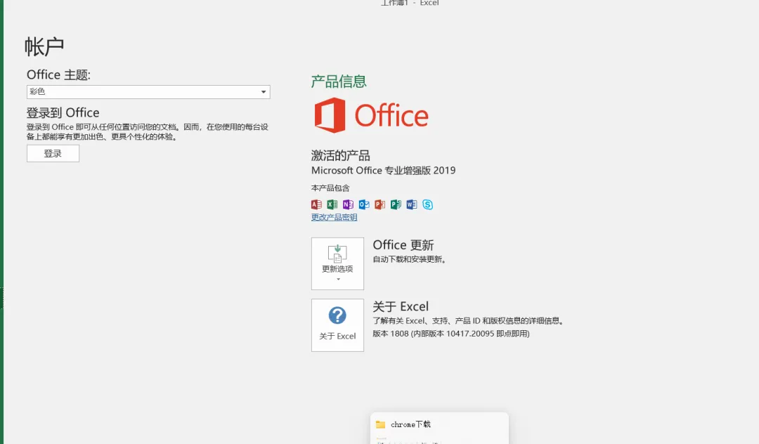This screenshot has width=759, height=444.
Task: Click the Microsoft Office 专业增强版 2019 text
Action: [384, 170]
